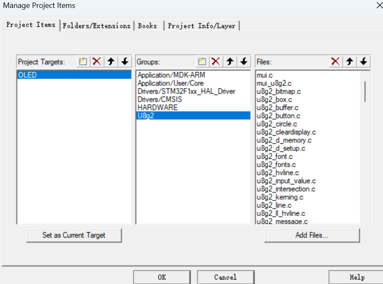Move selected group down

pos(244,61)
